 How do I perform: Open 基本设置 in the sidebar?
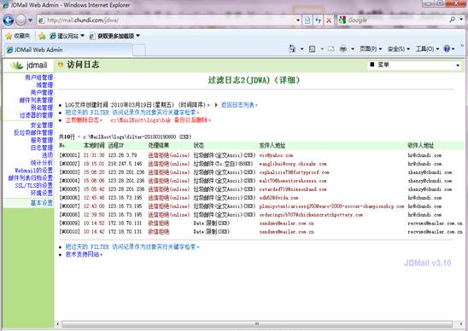coord(42,203)
